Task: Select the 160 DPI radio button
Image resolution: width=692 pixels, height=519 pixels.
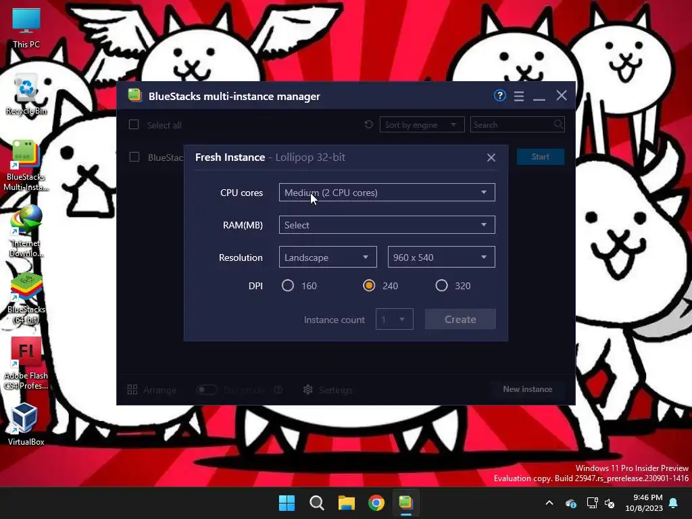Action: tap(288, 286)
